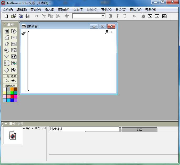Open the text style dropdown in toolbar
180x165 pixels.
point(103,16)
